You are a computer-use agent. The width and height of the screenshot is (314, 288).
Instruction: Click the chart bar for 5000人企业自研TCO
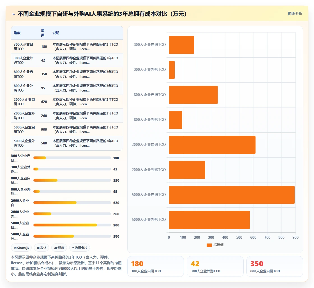point(232,195)
